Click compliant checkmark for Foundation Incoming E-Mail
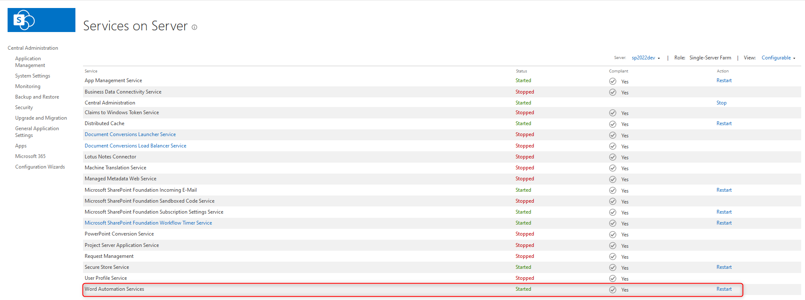Viewport: 805px width, 300px height. (612, 190)
